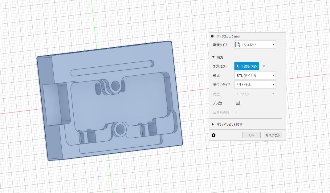Confirm export with the OK button
330x193 pixels.
coord(251,135)
